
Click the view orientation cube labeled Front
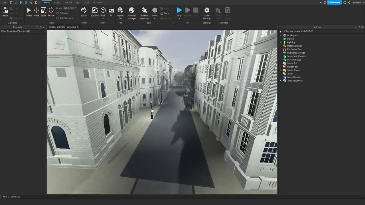tap(59, 44)
